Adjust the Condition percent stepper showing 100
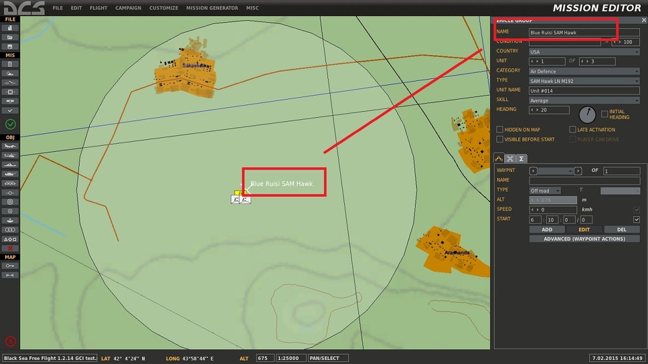 626,42
